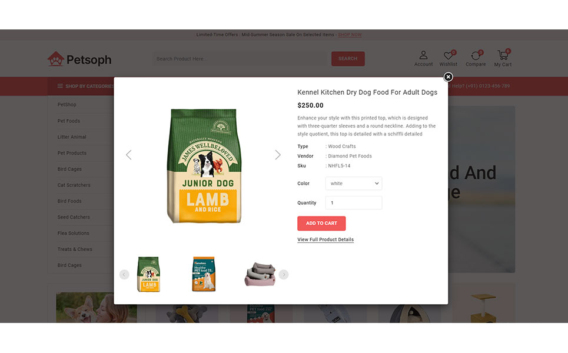568x353 pixels.
Task: Close the quick view popup
Action: (448, 76)
